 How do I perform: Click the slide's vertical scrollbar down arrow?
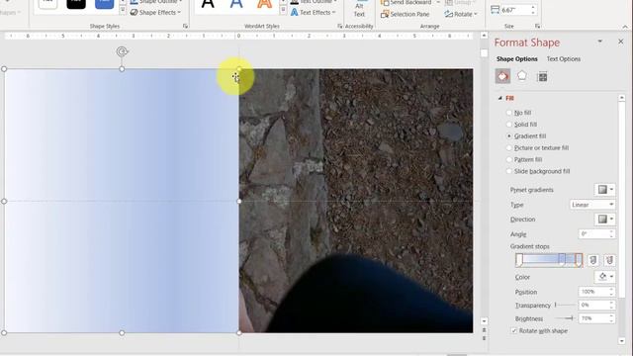click(x=484, y=321)
